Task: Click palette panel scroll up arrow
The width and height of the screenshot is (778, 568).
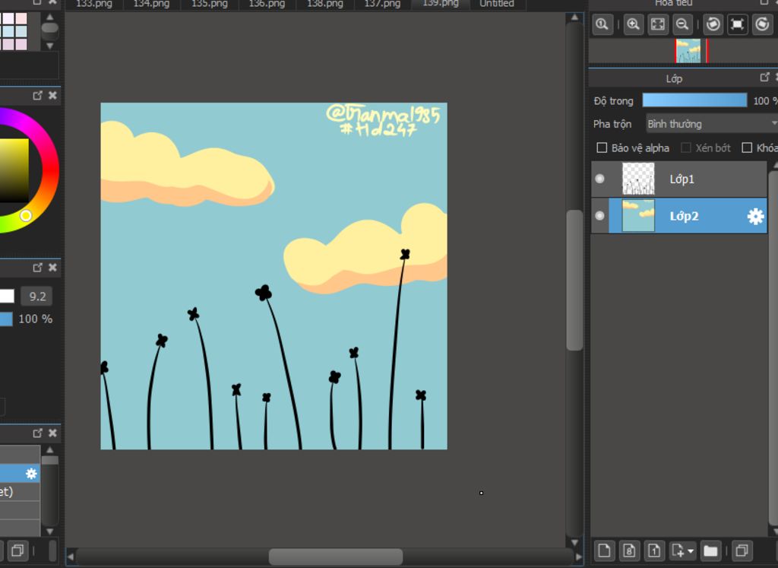Action: click(x=49, y=17)
